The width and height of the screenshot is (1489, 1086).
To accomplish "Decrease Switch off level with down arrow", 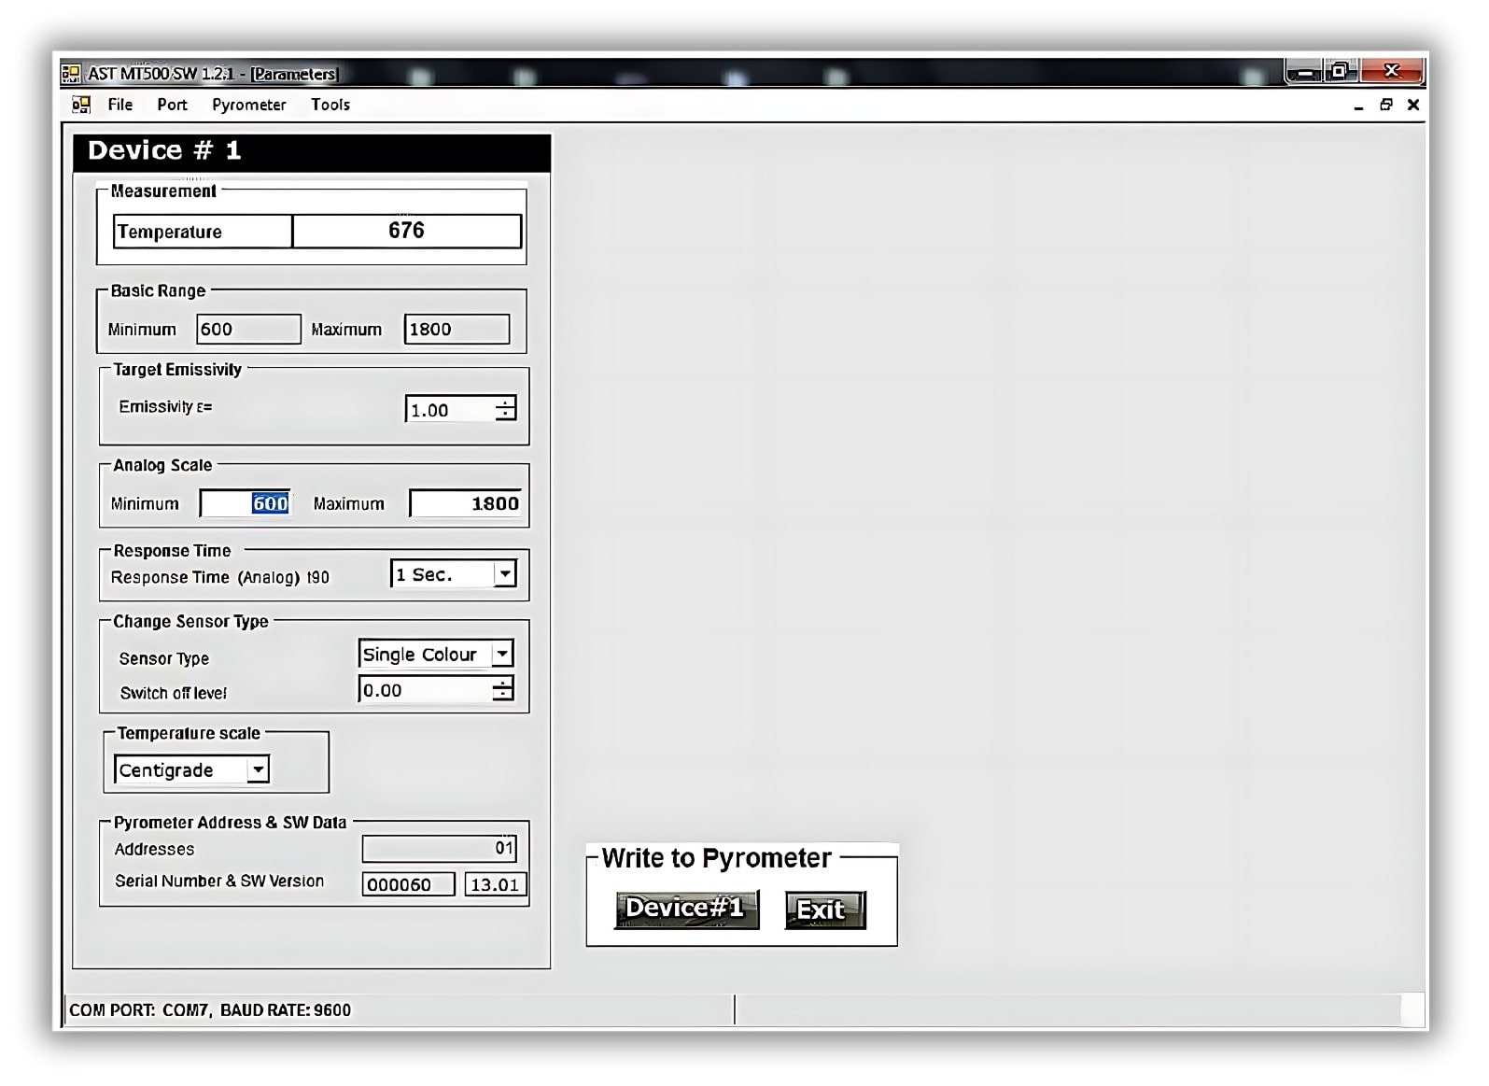I will [502, 696].
